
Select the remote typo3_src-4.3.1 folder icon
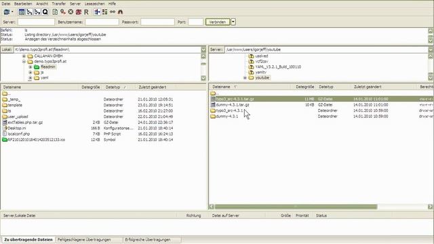point(213,110)
